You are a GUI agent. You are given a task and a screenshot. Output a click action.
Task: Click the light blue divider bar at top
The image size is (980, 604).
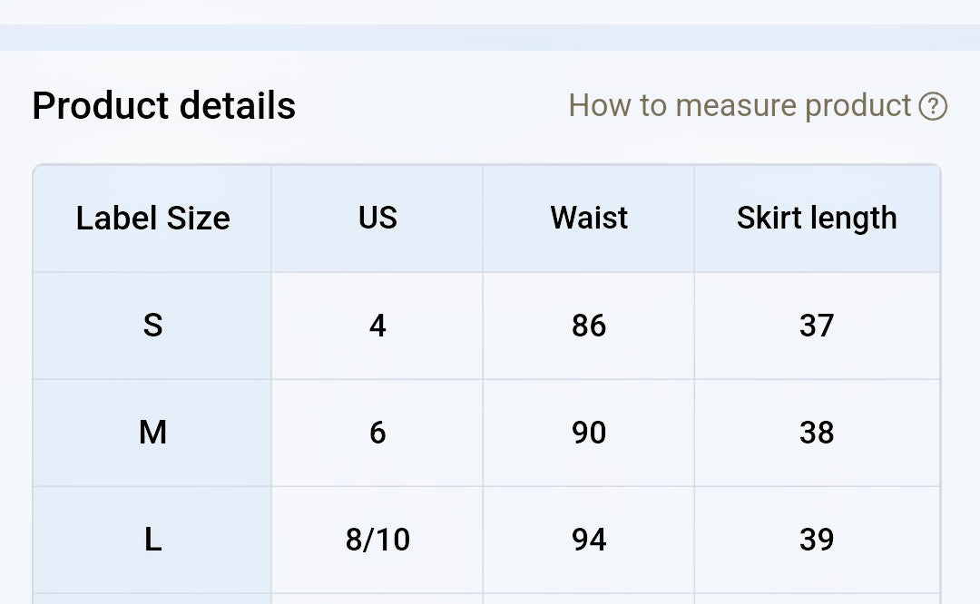pos(490,37)
